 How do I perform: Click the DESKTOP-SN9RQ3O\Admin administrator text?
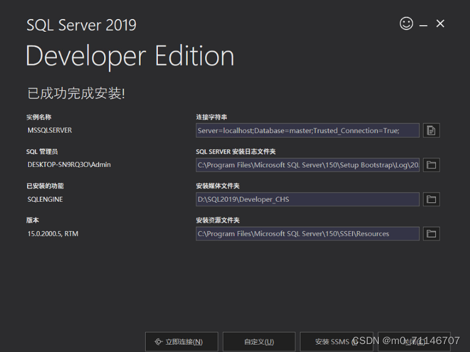click(69, 165)
